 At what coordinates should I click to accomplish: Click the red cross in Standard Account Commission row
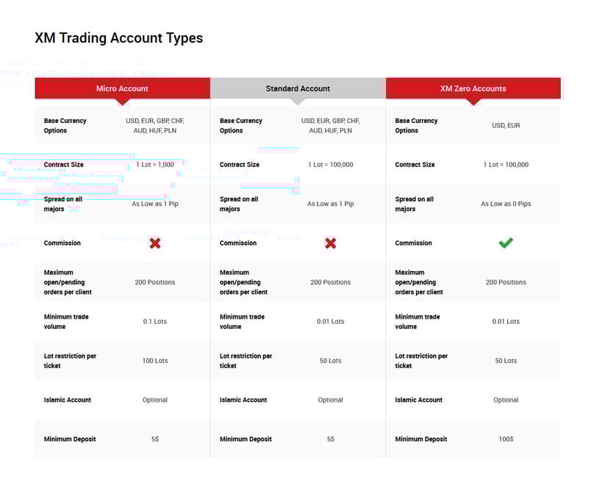pyautogui.click(x=330, y=243)
